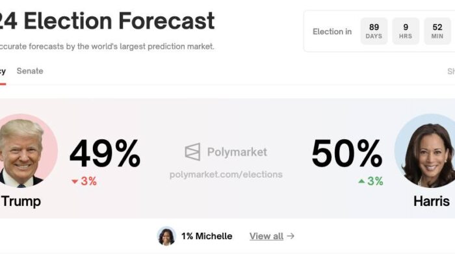Click the green up triangle under 50%
Image resolution: width=455 pixels, height=260 pixels.
[x=361, y=181]
